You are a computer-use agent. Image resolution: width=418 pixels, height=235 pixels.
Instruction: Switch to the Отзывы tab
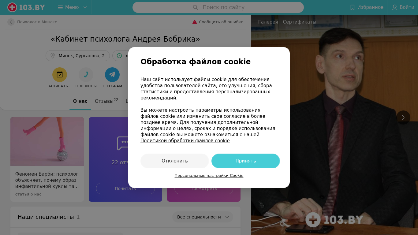point(106,101)
